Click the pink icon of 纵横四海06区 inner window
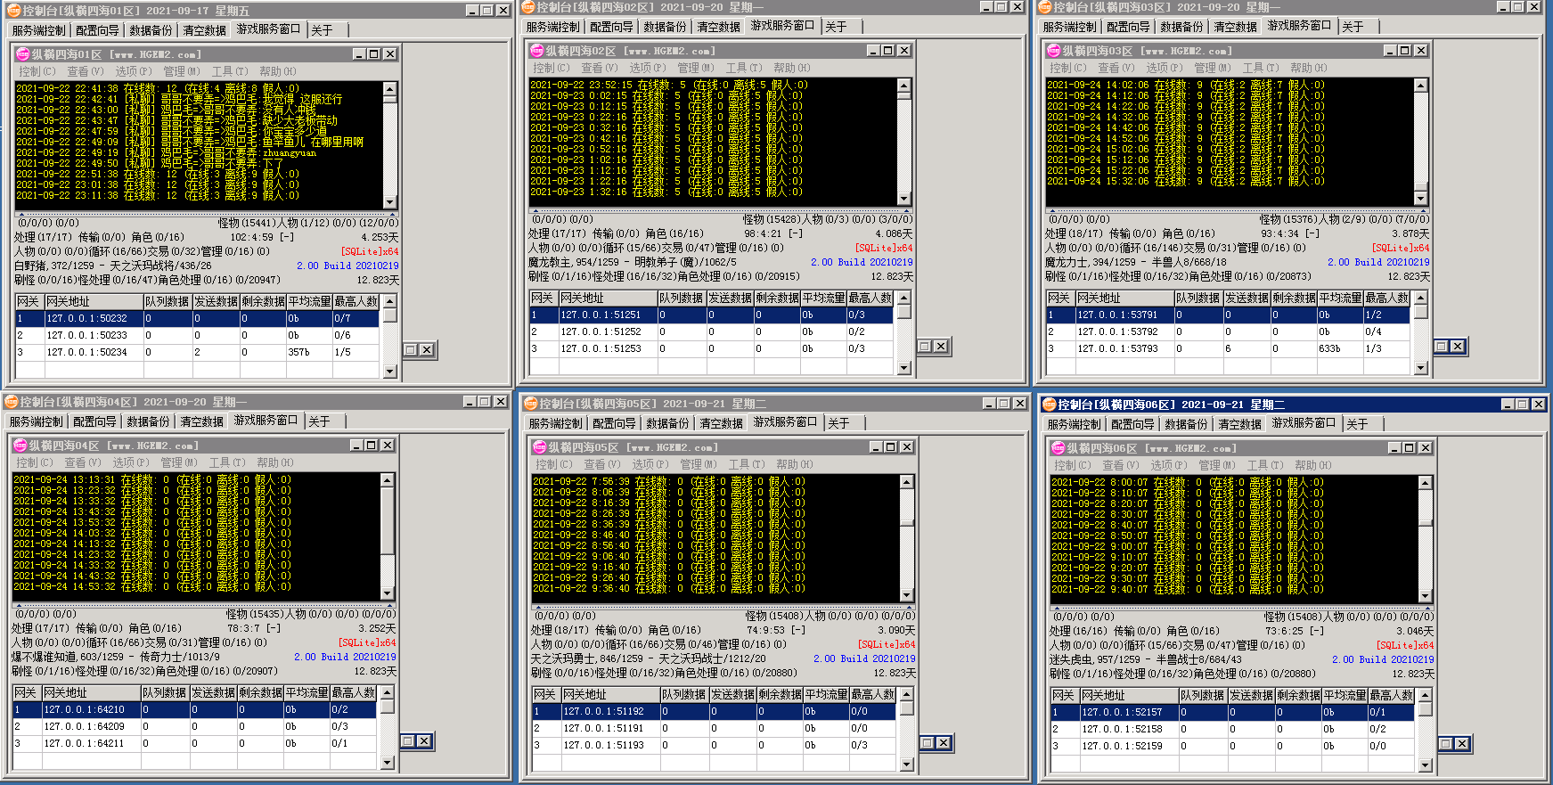1553x785 pixels. pyautogui.click(x=1058, y=448)
